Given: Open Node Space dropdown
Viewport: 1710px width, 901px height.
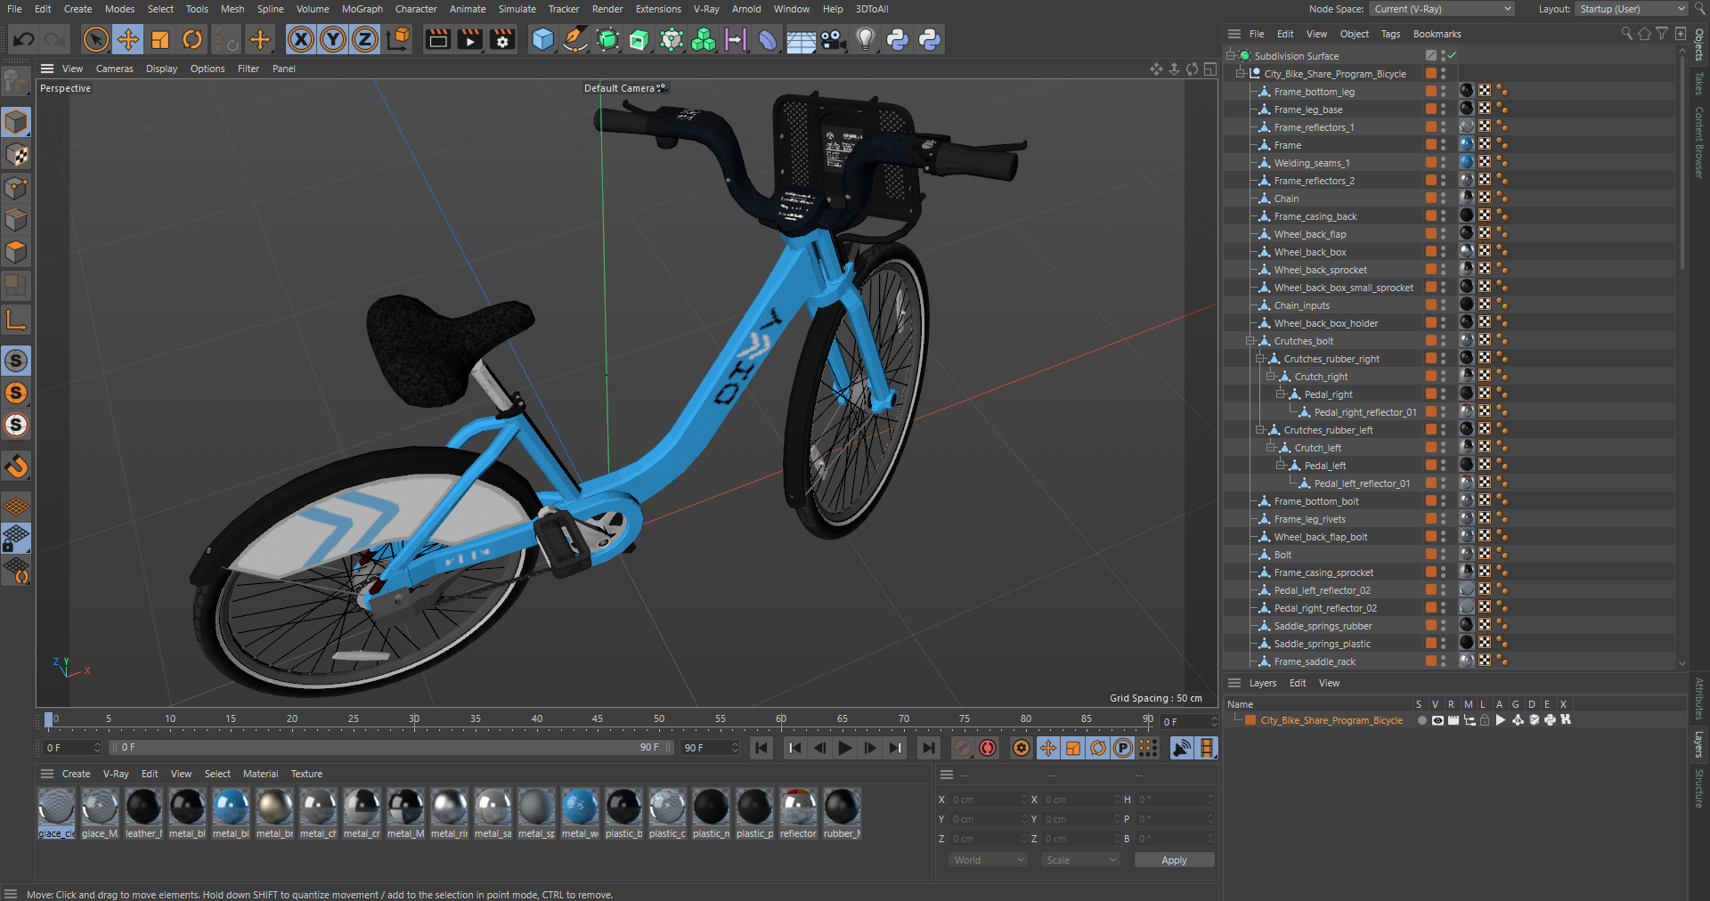Looking at the screenshot, I should (x=1441, y=9).
